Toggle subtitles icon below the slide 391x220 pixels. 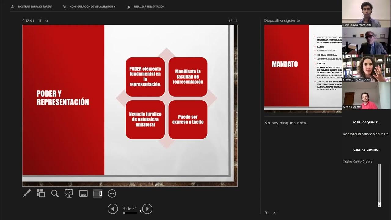[83, 193]
